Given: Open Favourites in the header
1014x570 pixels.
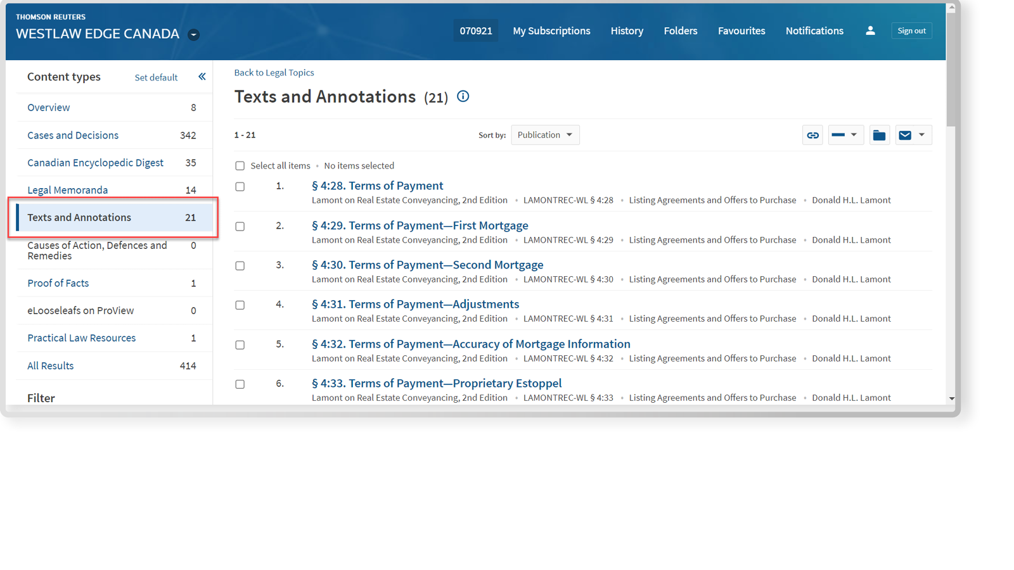Looking at the screenshot, I should point(741,30).
